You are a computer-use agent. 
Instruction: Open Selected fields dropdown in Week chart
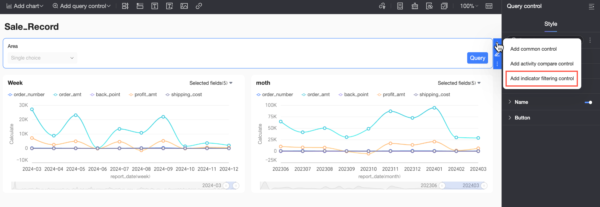(211, 83)
